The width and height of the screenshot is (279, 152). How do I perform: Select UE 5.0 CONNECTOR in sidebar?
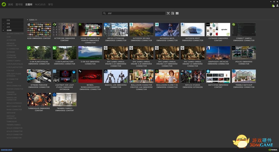[x=14, y=138]
